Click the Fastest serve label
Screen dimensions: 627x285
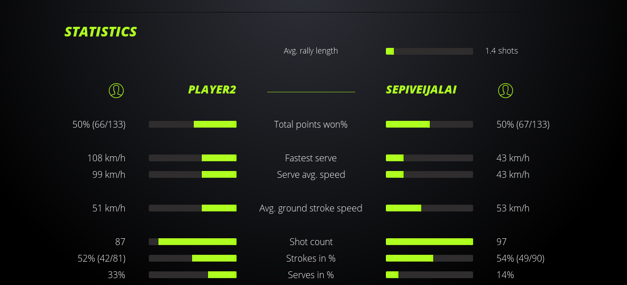click(311, 158)
